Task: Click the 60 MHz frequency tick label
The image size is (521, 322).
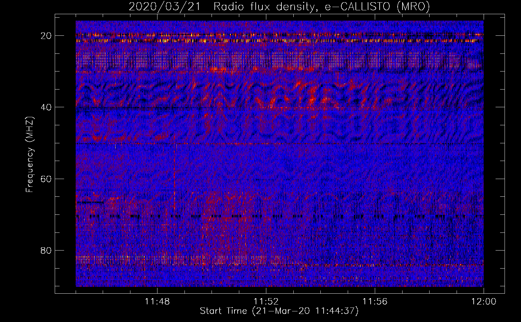Action: tap(46, 179)
